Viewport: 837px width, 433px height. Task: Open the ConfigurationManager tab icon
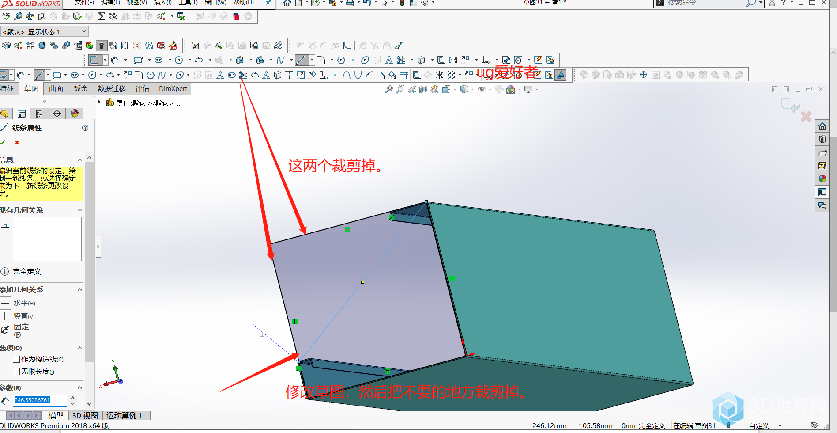(x=39, y=114)
